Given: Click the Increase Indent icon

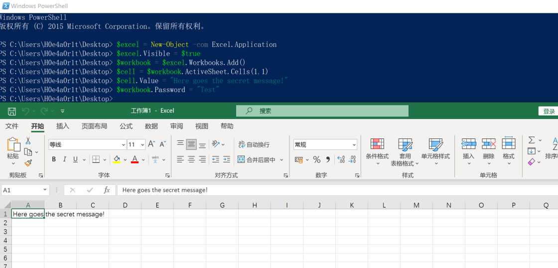Looking at the screenshot, I should point(227,160).
